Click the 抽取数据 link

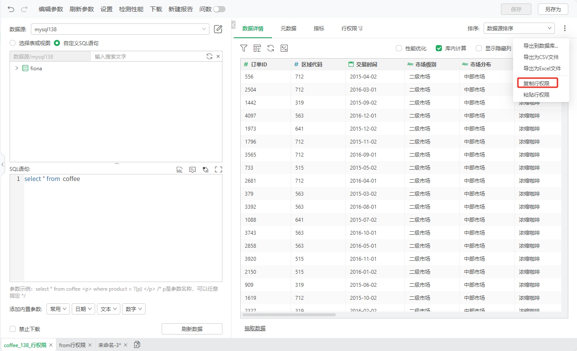click(255, 328)
